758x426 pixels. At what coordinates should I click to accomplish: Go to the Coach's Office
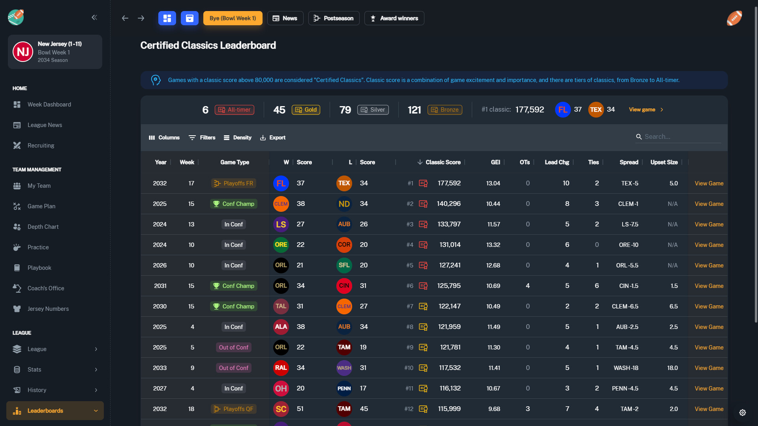pos(46,288)
